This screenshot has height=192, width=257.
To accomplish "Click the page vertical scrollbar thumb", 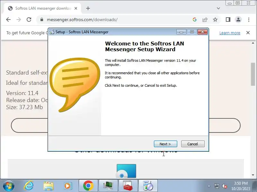I will tap(253, 74).
